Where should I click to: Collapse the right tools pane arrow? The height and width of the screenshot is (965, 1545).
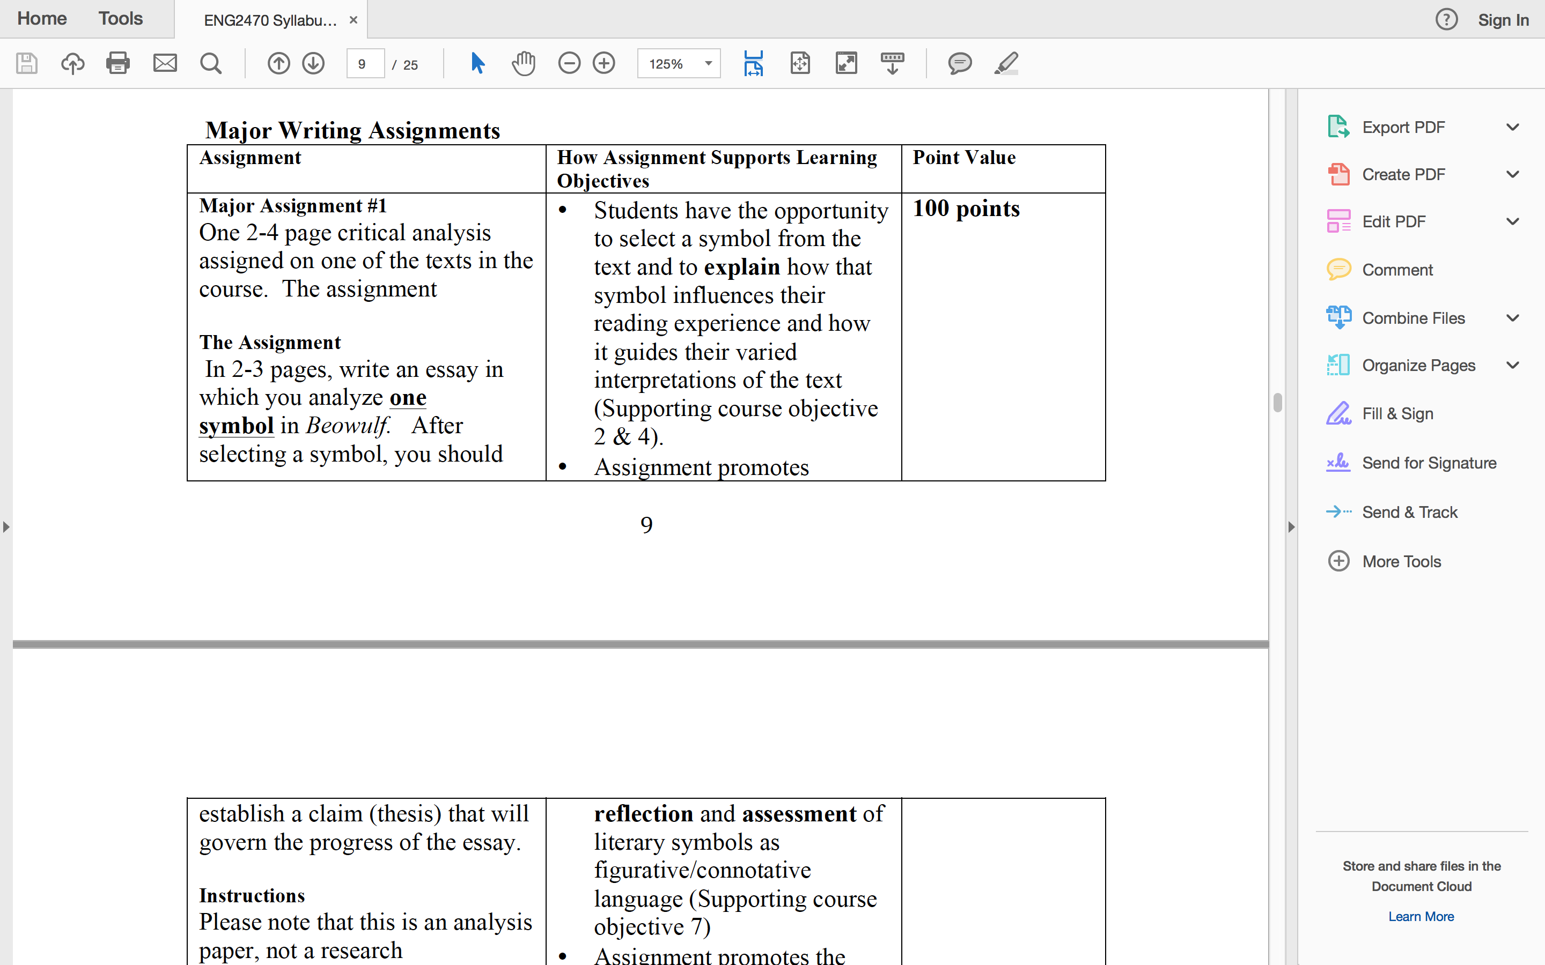(1292, 527)
